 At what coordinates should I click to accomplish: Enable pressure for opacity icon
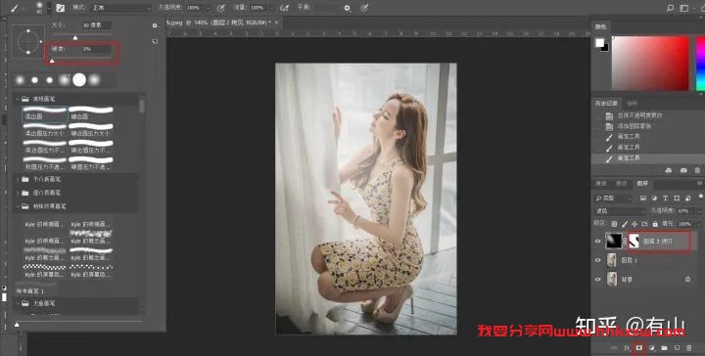coord(220,8)
